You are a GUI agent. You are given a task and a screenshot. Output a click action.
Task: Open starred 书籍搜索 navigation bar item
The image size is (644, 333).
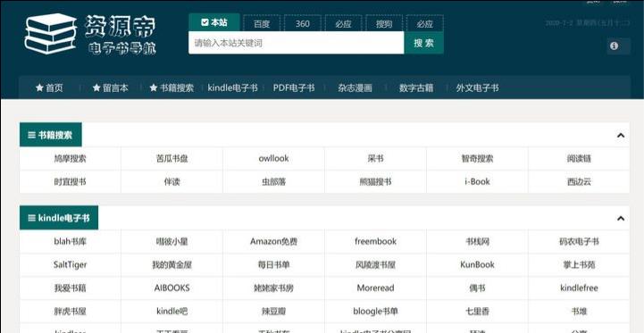[171, 87]
